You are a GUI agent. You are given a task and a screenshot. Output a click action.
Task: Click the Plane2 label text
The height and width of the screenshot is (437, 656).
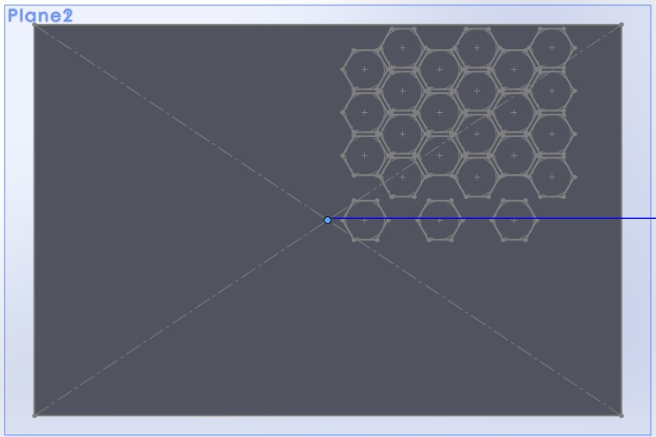(x=41, y=16)
